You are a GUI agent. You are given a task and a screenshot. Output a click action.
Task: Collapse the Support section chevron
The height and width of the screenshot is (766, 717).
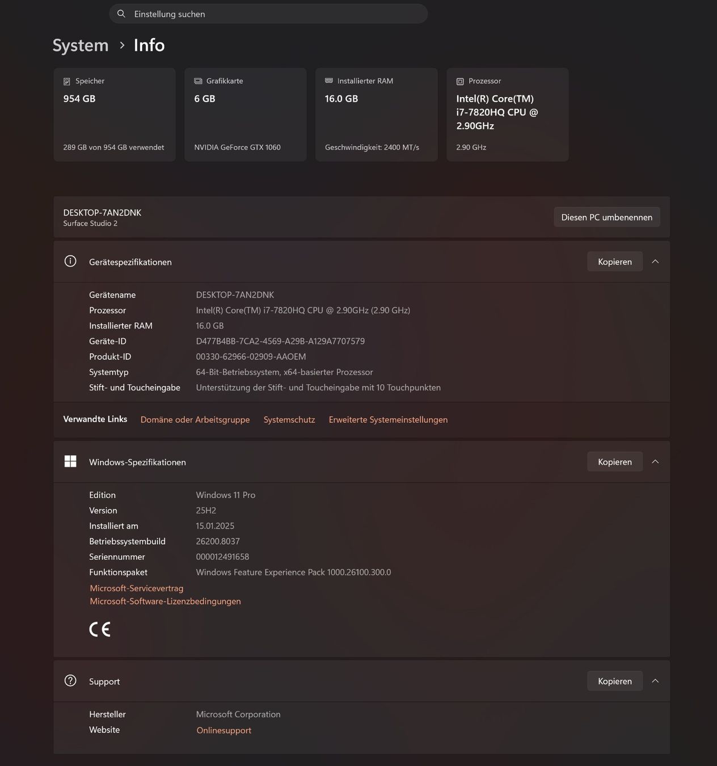coord(655,681)
